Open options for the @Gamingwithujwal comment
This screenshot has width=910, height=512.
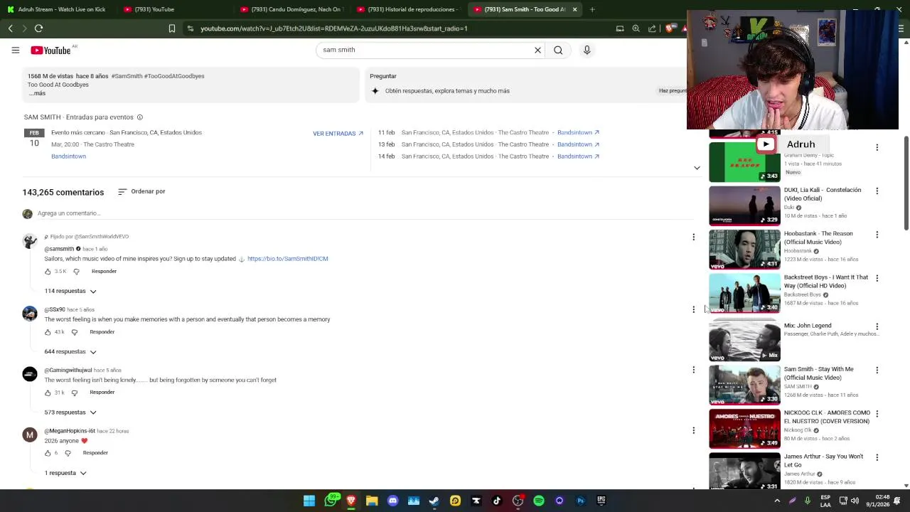coord(693,370)
